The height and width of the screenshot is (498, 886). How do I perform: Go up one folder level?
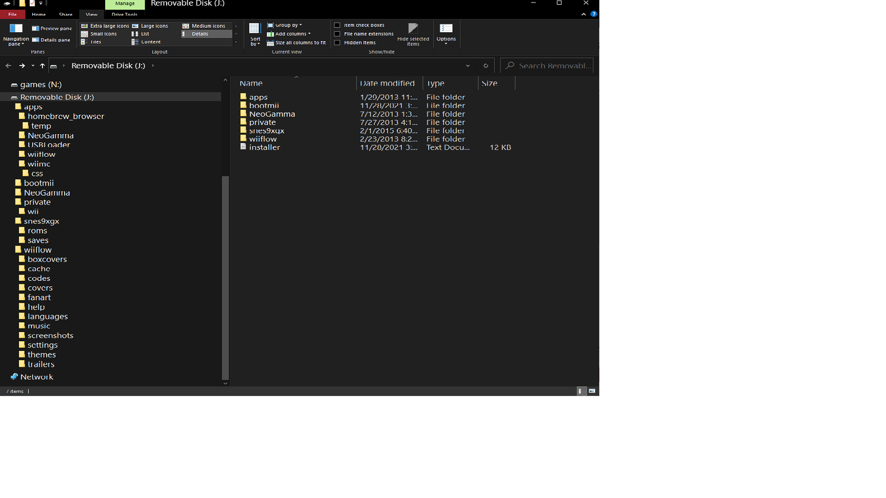pos(43,66)
